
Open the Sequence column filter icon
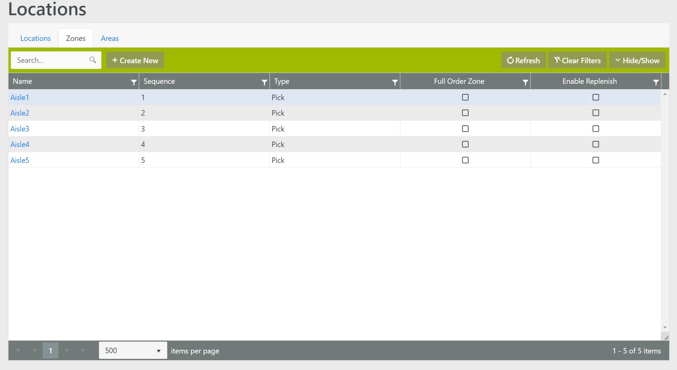pyautogui.click(x=264, y=82)
